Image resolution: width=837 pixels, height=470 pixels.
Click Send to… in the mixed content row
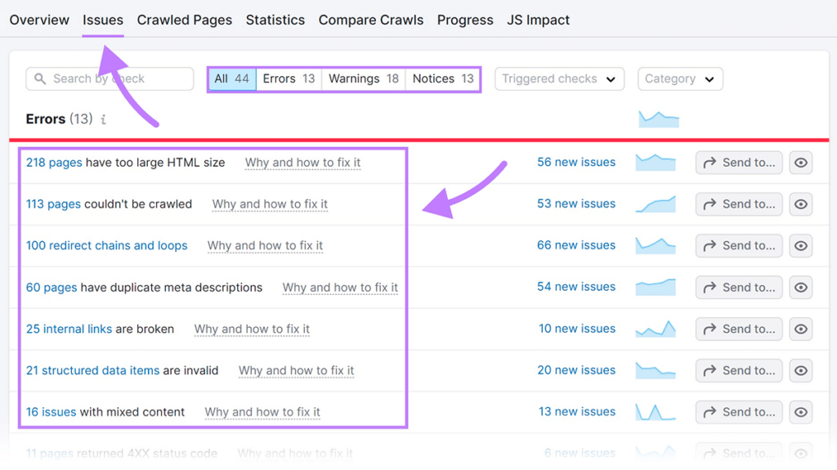[x=739, y=412]
